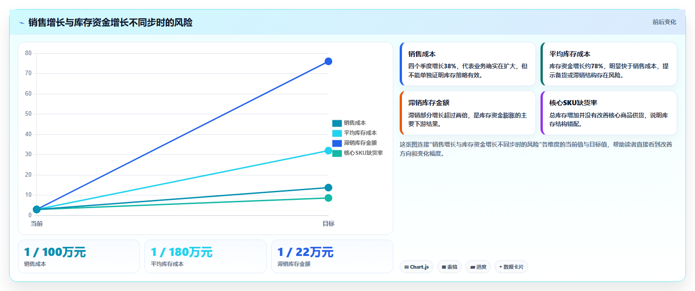The image size is (695, 291).
Task: Toggle 平均库存成本 legend color box
Action: [337, 133]
